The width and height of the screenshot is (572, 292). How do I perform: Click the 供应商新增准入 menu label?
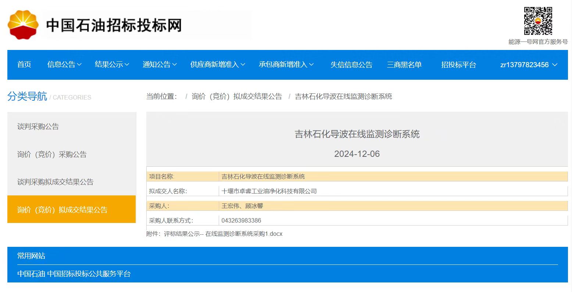click(x=215, y=65)
